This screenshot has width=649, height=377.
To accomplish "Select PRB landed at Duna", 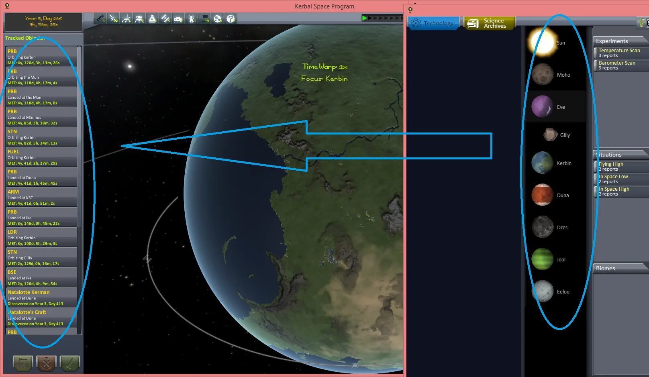I will [x=41, y=177].
